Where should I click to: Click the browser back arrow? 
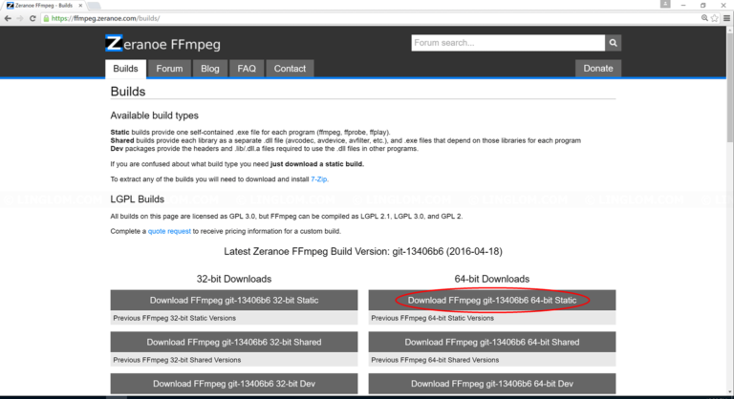tap(8, 18)
